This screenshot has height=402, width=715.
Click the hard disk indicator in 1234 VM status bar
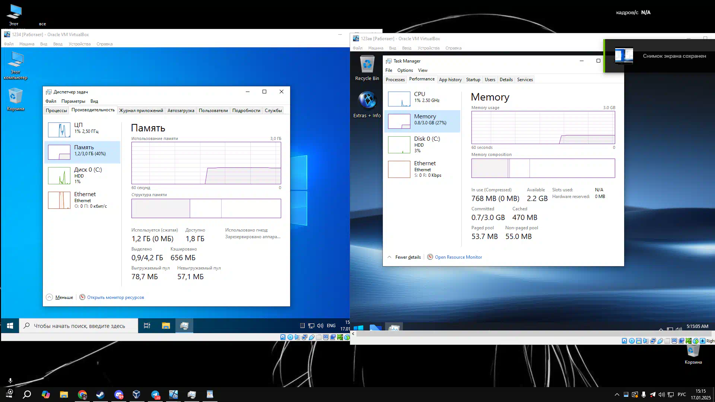click(x=283, y=337)
